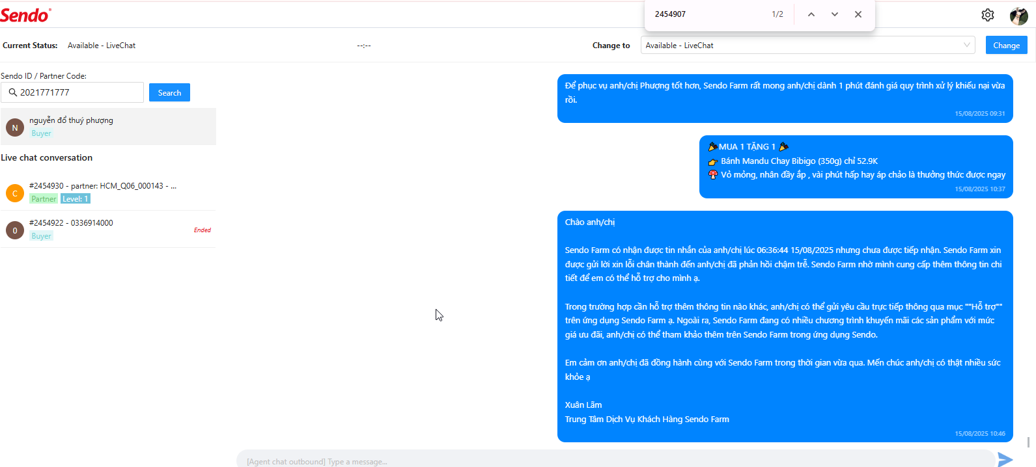Go to previous find result
Image resolution: width=1036 pixels, height=467 pixels.
pos(811,14)
